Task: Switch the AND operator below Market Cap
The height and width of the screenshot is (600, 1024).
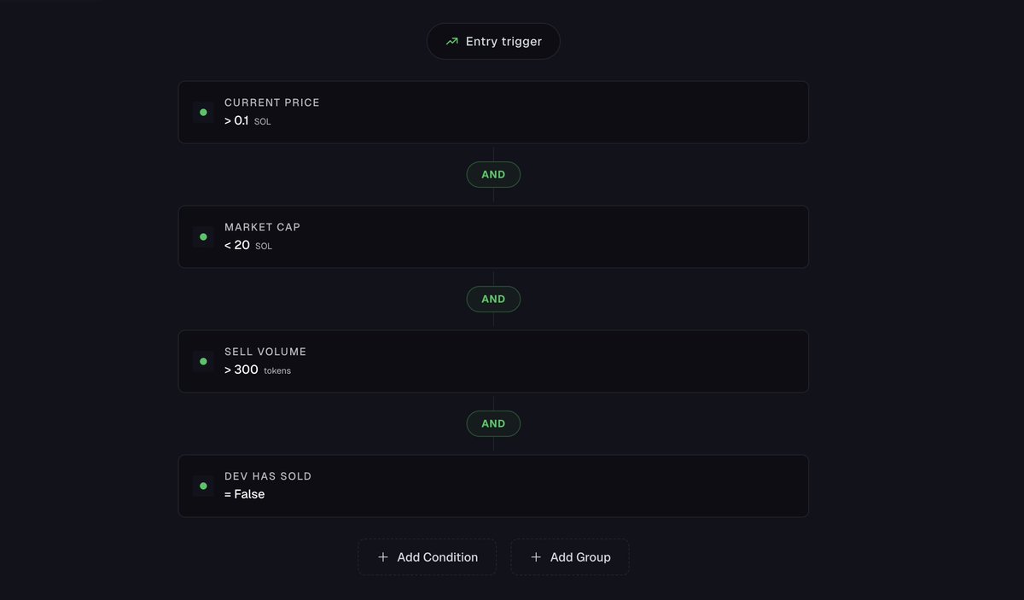Action: pos(493,299)
